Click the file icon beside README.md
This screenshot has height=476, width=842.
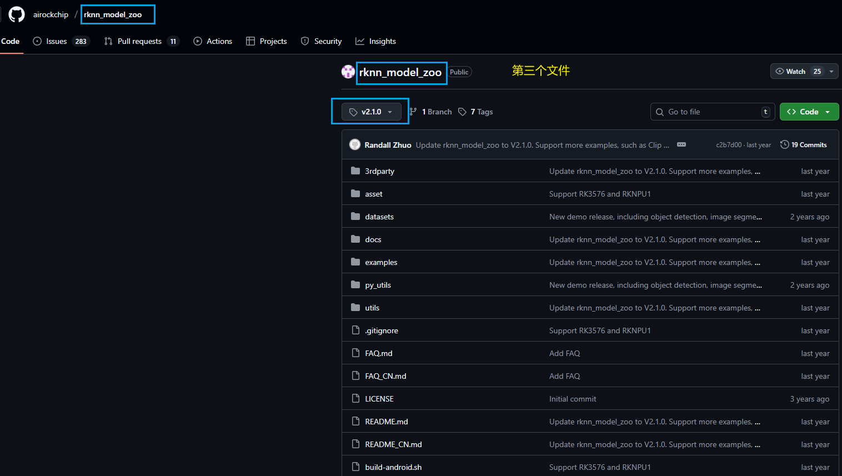355,421
